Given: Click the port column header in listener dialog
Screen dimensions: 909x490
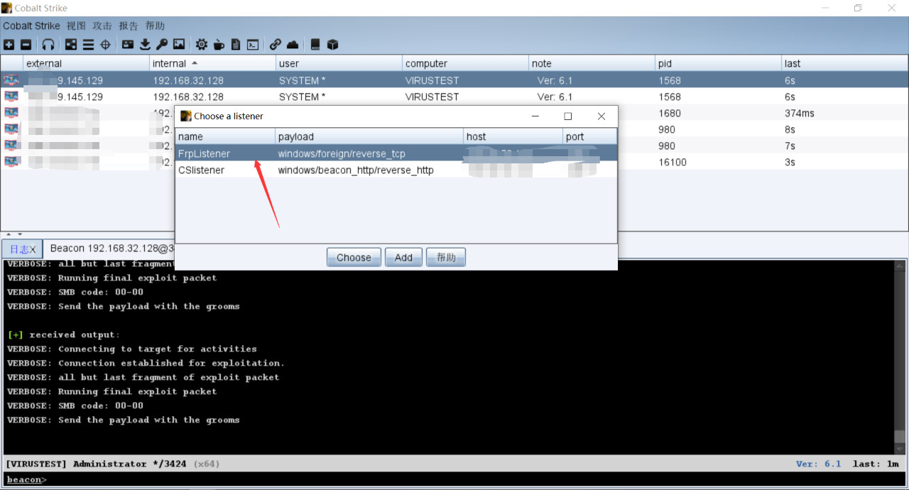Looking at the screenshot, I should (589, 136).
